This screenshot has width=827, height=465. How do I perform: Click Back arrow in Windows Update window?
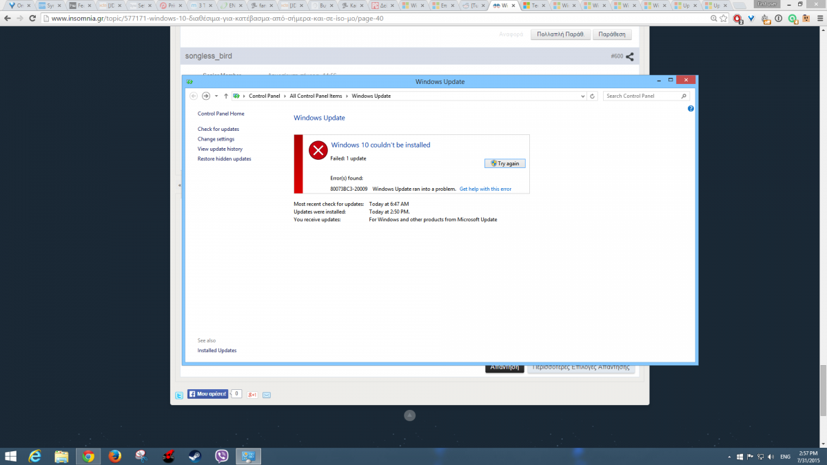pyautogui.click(x=194, y=96)
